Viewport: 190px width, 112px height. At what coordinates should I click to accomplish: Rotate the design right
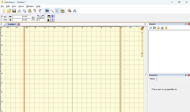click(x=42, y=16)
